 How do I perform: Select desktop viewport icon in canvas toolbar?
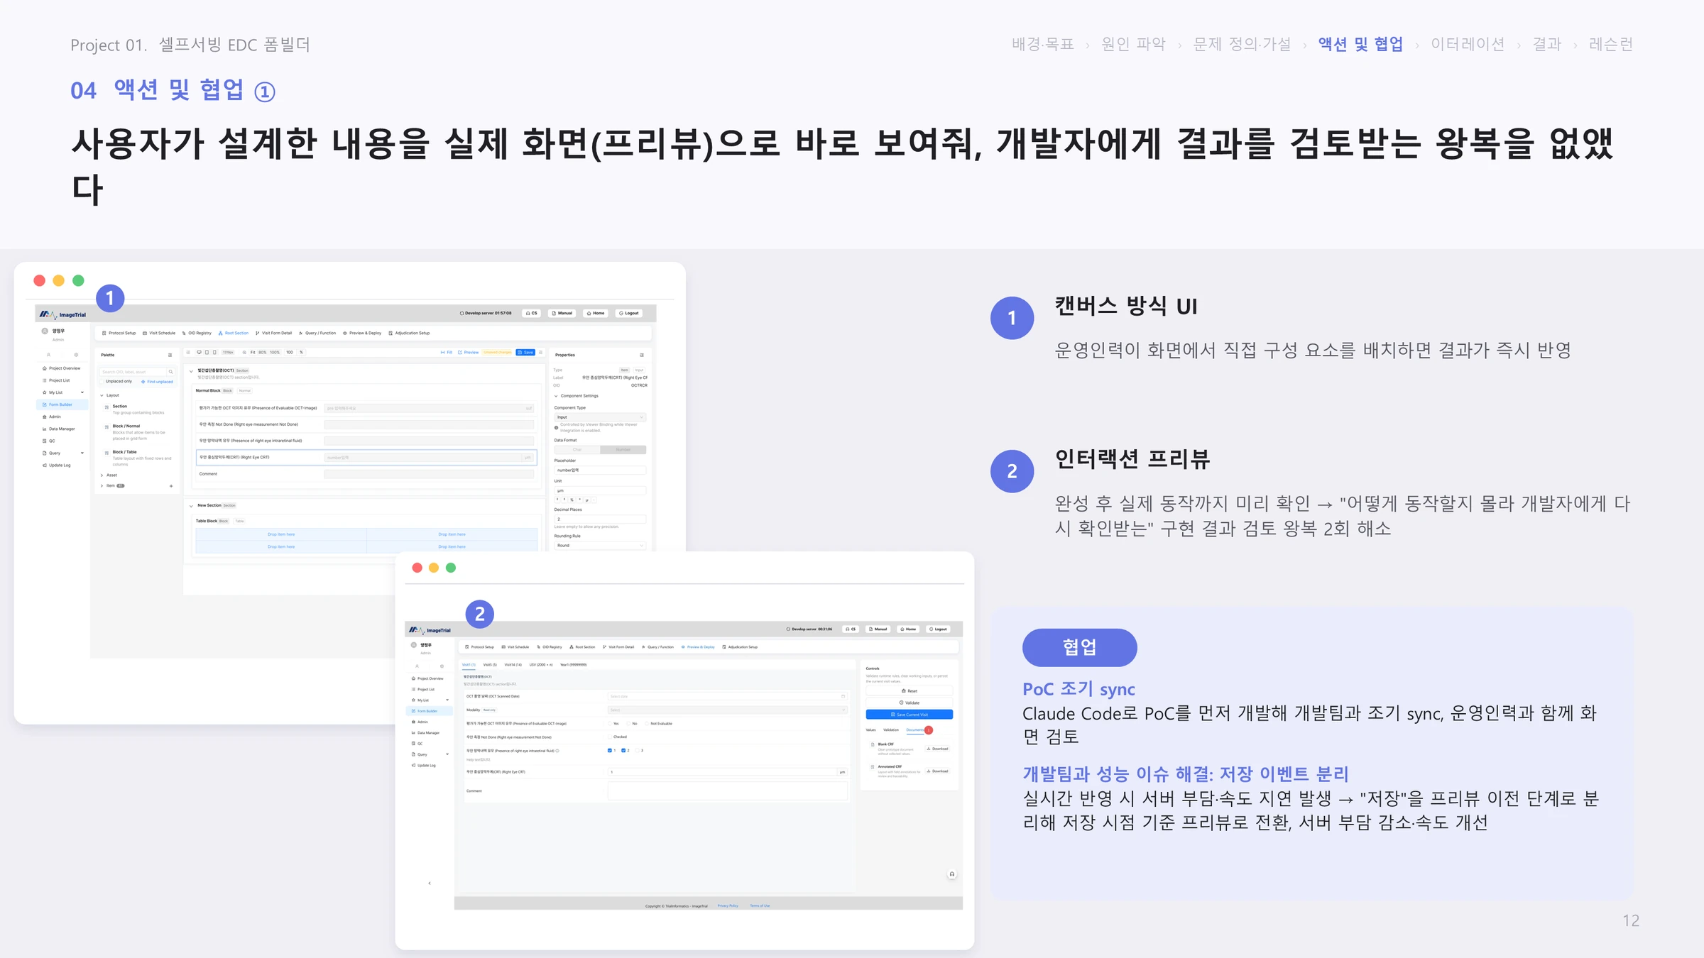pyautogui.click(x=199, y=352)
